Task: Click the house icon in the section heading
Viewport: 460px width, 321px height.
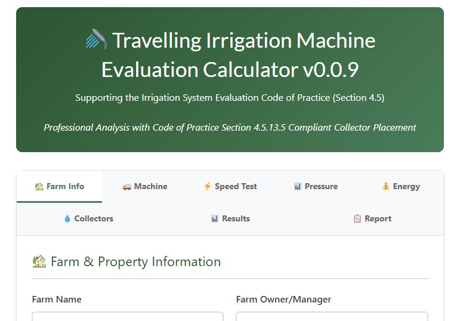Action: [x=39, y=261]
